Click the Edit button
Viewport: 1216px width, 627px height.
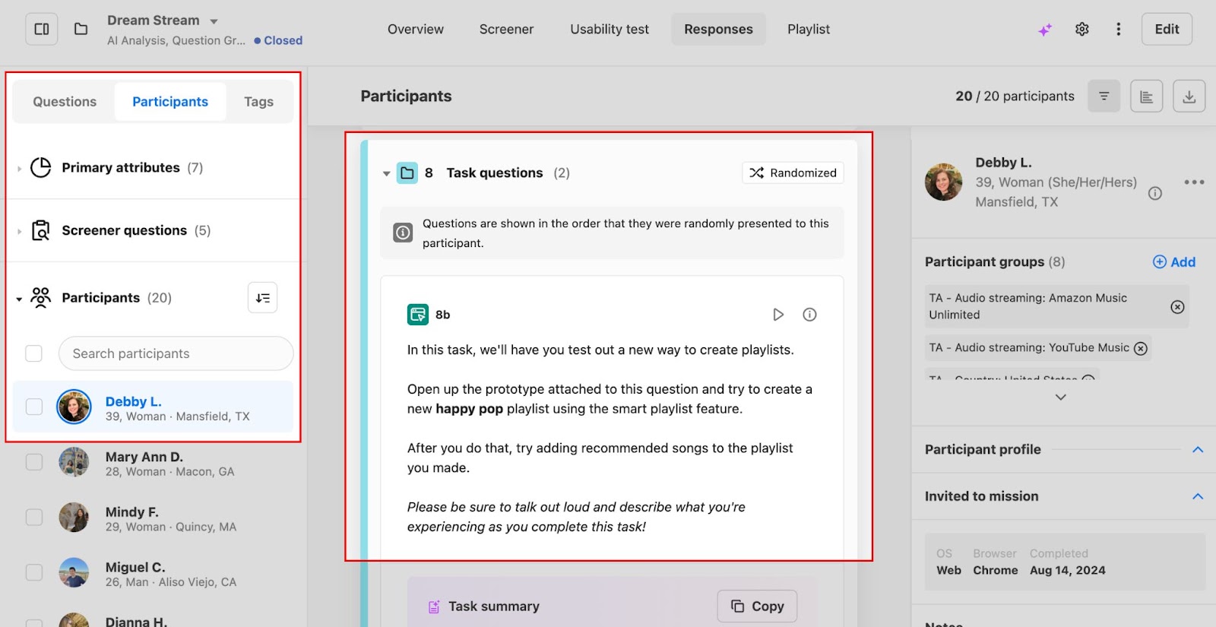pos(1167,30)
